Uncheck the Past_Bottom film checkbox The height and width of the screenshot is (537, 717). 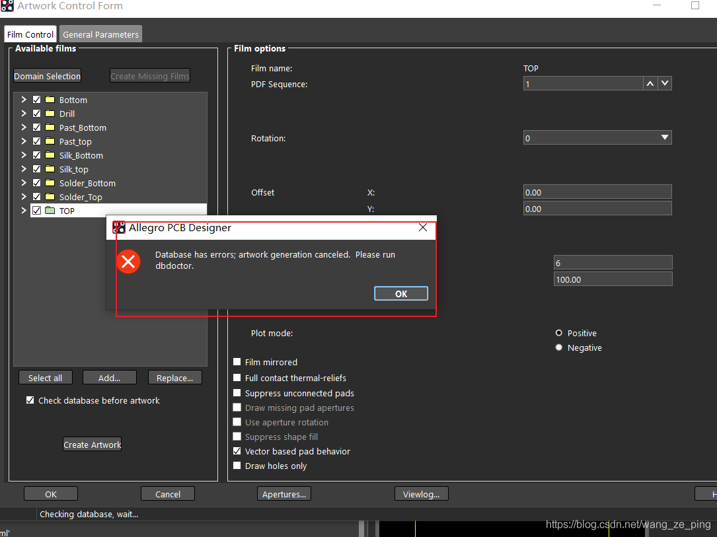pyautogui.click(x=36, y=127)
